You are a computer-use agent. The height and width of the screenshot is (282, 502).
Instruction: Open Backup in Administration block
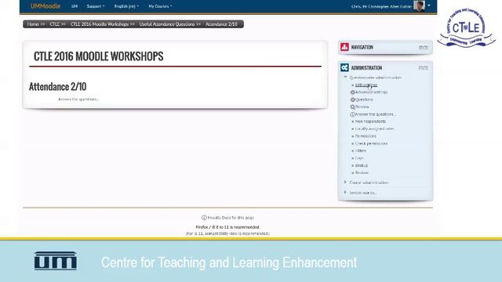click(x=362, y=165)
